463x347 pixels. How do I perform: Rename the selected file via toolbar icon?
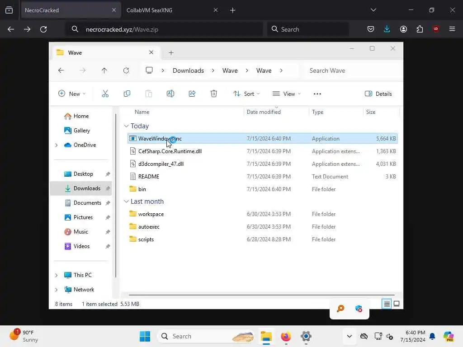[170, 94]
